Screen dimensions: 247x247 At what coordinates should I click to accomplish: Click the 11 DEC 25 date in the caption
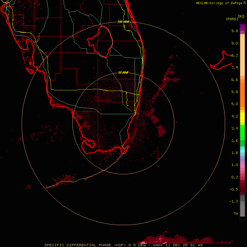pos(177,245)
